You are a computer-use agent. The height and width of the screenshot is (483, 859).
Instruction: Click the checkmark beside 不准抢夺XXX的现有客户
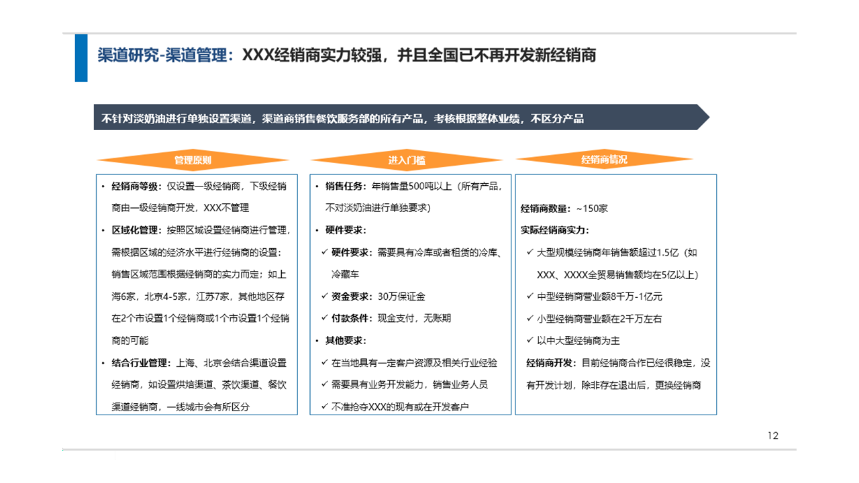click(325, 407)
